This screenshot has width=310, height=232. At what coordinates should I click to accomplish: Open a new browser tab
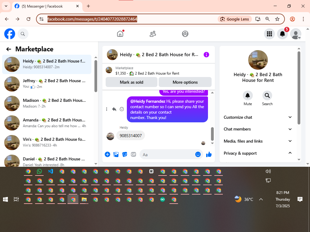pos(88,6)
